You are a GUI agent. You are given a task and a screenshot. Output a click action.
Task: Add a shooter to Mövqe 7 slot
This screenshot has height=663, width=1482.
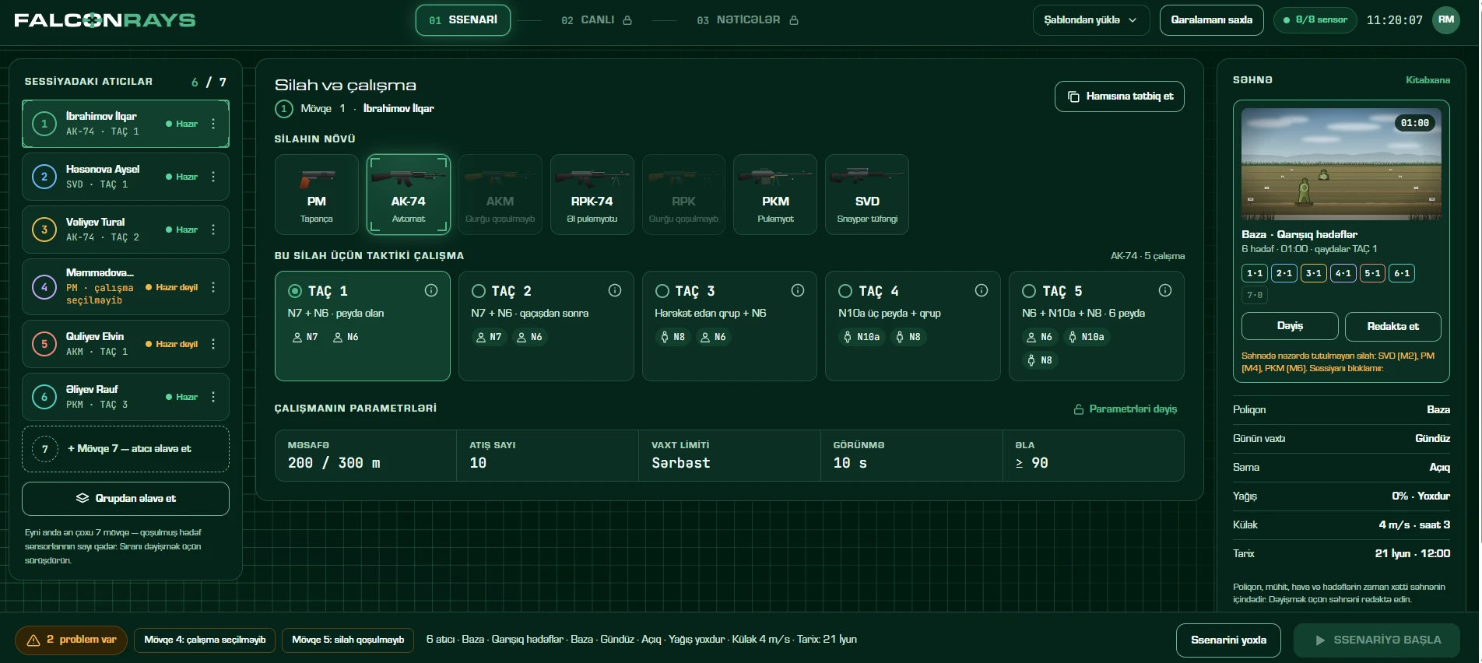pyautogui.click(x=125, y=449)
